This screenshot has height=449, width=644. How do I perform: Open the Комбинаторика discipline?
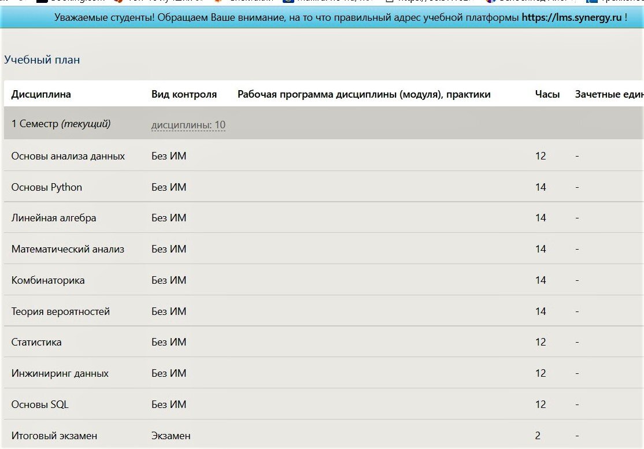(x=47, y=280)
